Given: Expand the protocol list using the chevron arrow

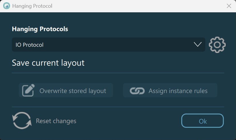Looking at the screenshot, I should [198, 44].
